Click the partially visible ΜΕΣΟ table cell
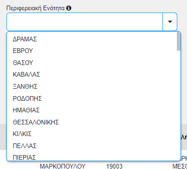The image size is (187, 169). click(x=180, y=166)
